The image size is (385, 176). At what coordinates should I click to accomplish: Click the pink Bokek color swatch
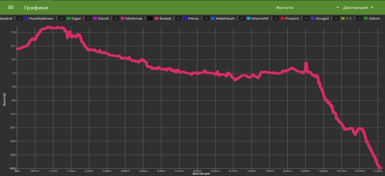(x=156, y=18)
